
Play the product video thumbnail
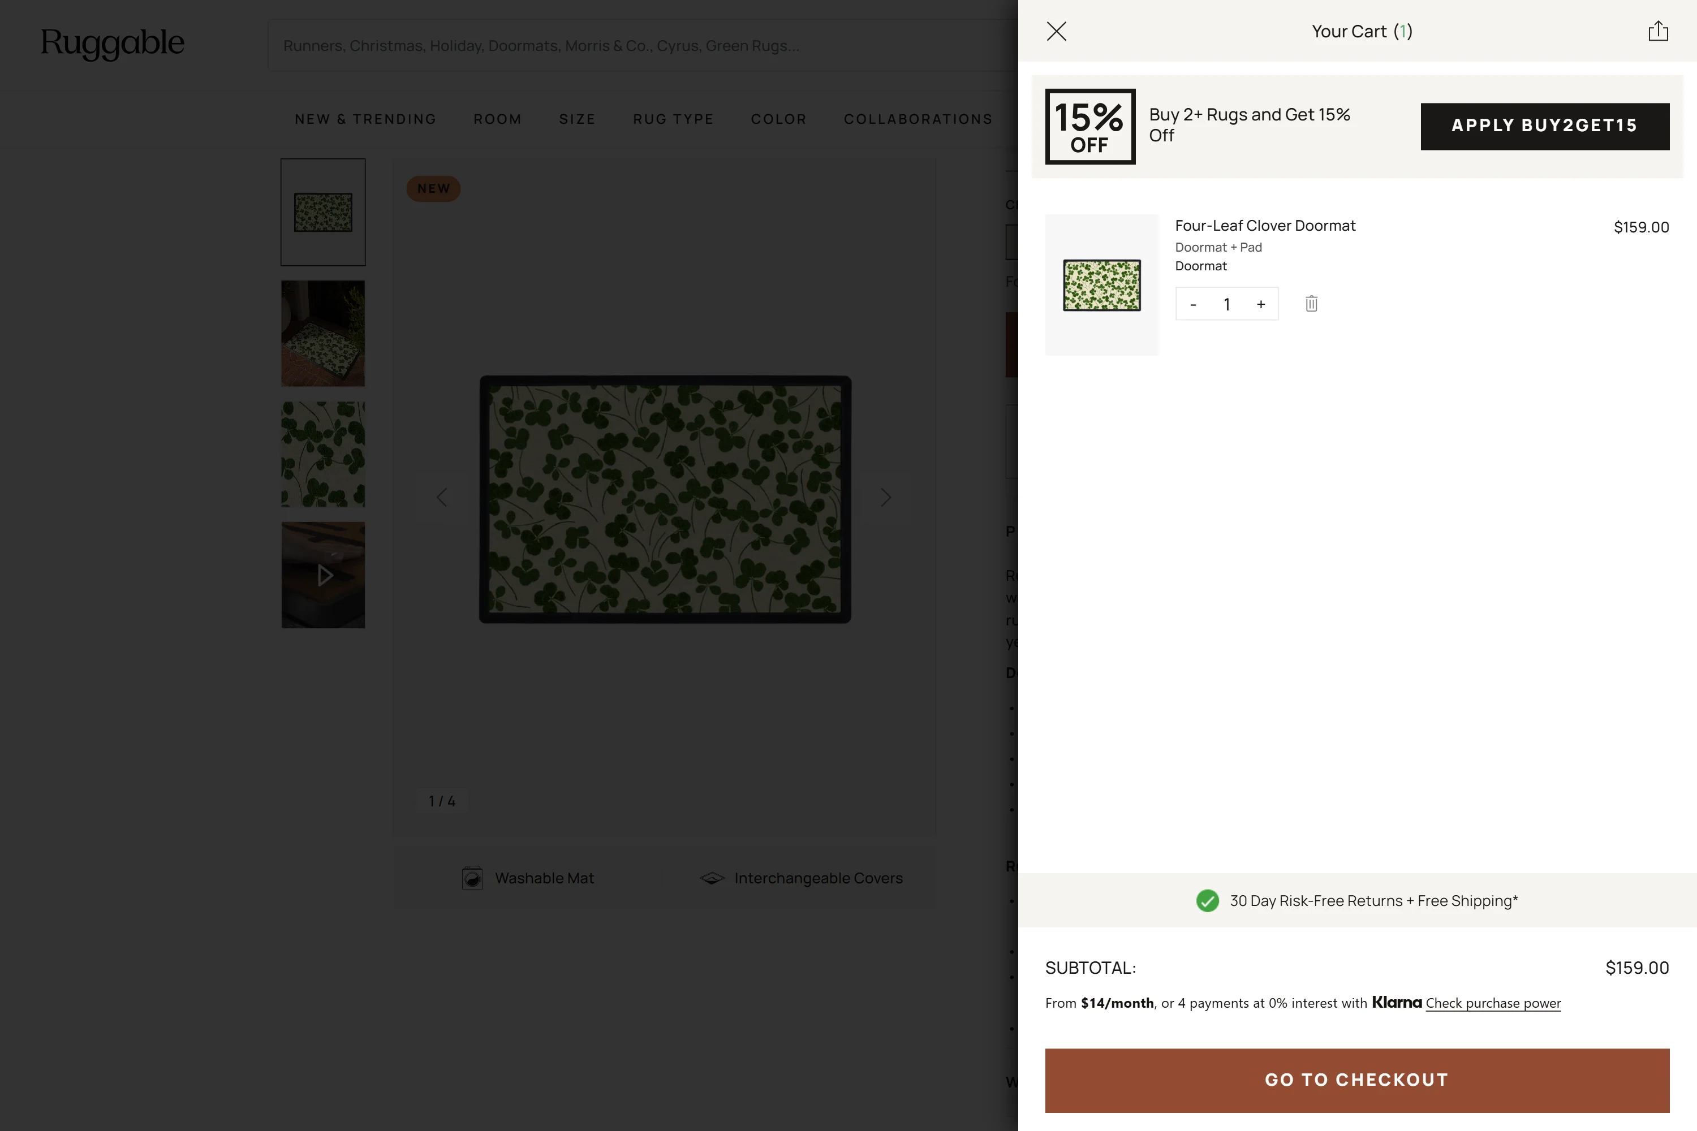click(x=323, y=575)
